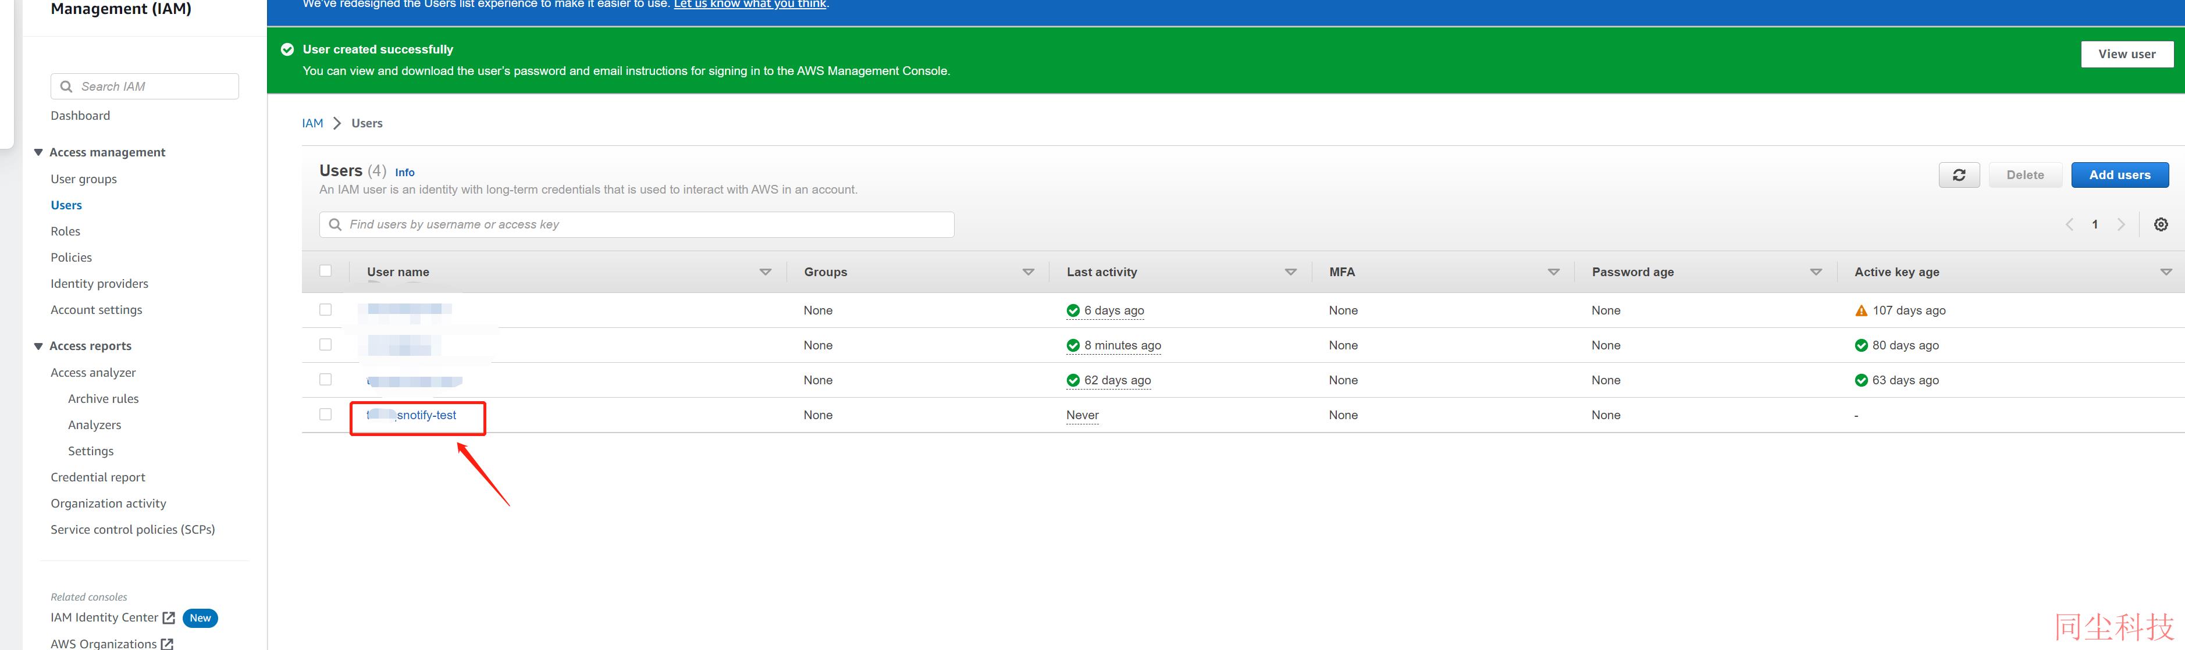Image resolution: width=2185 pixels, height=650 pixels.
Task: Open IAM Identity Center console link
Action: click(x=104, y=618)
